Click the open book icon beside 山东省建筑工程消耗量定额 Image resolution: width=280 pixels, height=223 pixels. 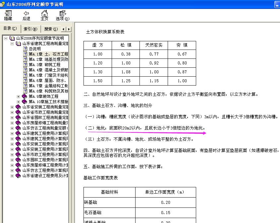pyautogui.click(x=18, y=44)
